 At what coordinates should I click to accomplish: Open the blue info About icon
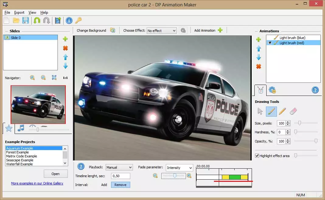tap(69, 20)
